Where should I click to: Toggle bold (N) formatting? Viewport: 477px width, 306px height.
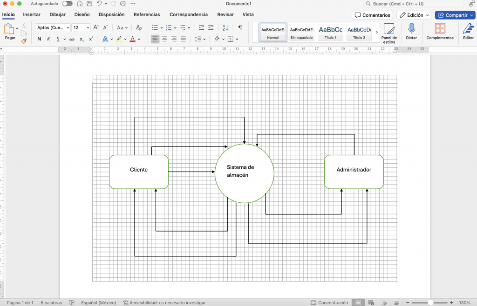tap(39, 39)
